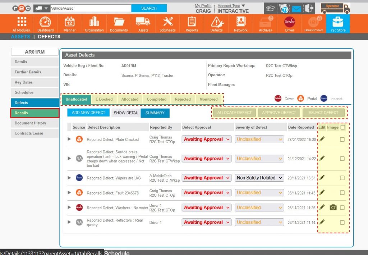
Task: Click the graduation cap training icon
Action: [270, 8]
